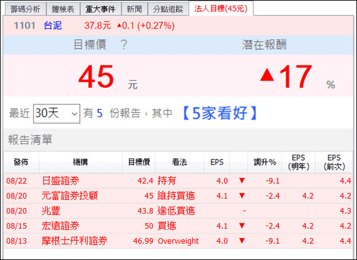The height and width of the screenshot is (260, 357).
Task: Open the 體檢表 tab
Action: [63, 9]
